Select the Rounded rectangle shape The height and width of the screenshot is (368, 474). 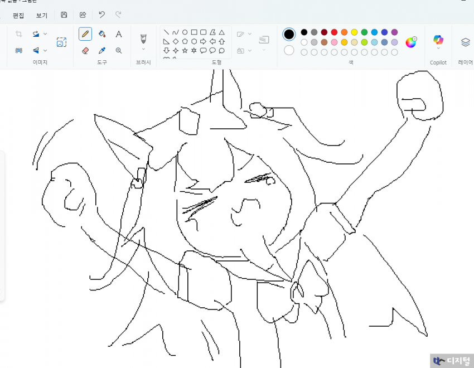click(x=203, y=32)
